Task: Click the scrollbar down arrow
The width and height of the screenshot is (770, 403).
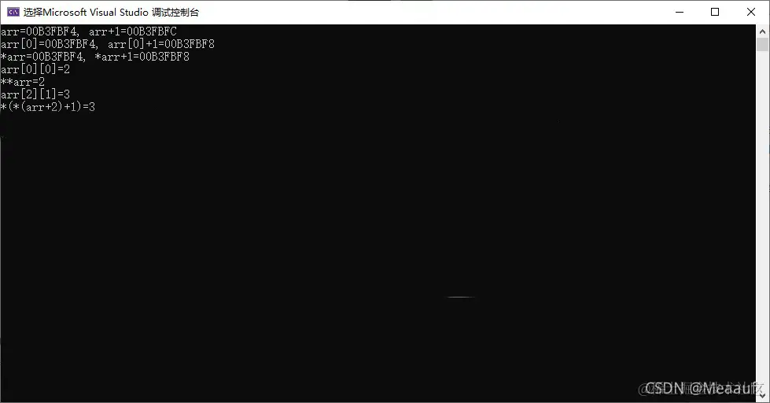Action: click(x=762, y=396)
